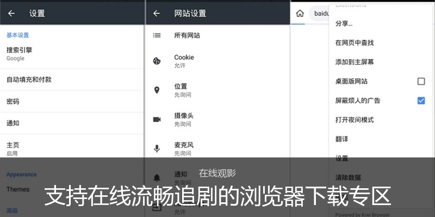Screen dimensions: 435x217
Task: Click the bell icon for 通知 site setting
Action: (x=157, y=178)
